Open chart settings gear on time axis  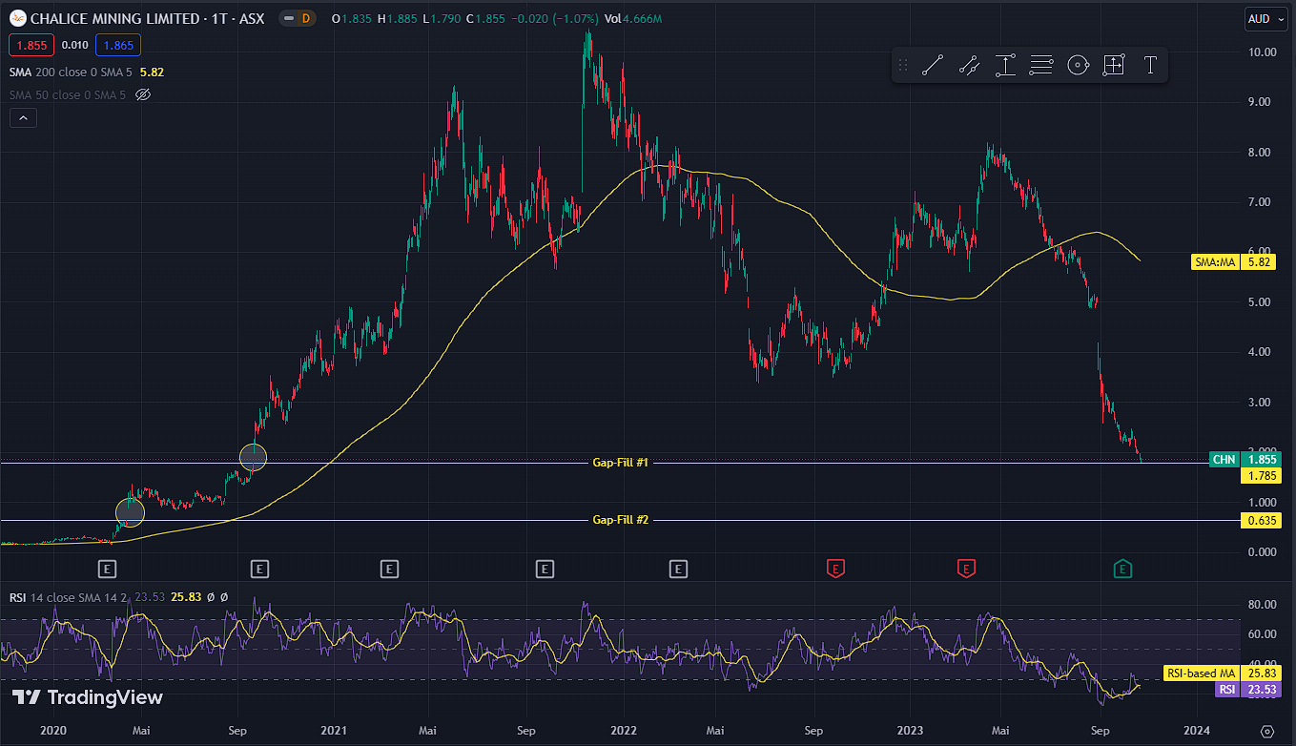(x=1266, y=730)
